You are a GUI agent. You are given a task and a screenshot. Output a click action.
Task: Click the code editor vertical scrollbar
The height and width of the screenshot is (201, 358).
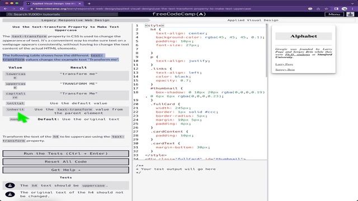267,50
